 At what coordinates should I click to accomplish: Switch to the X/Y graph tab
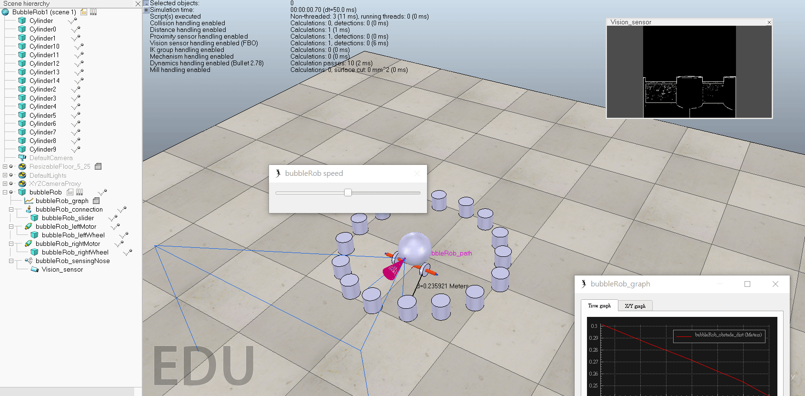point(635,306)
